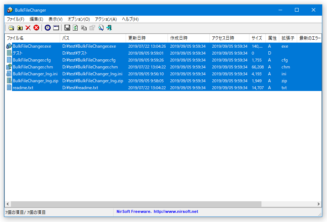Click the BulkFileChanger.chm help file icon
This screenshot has height=222, width=327.
[9, 67]
